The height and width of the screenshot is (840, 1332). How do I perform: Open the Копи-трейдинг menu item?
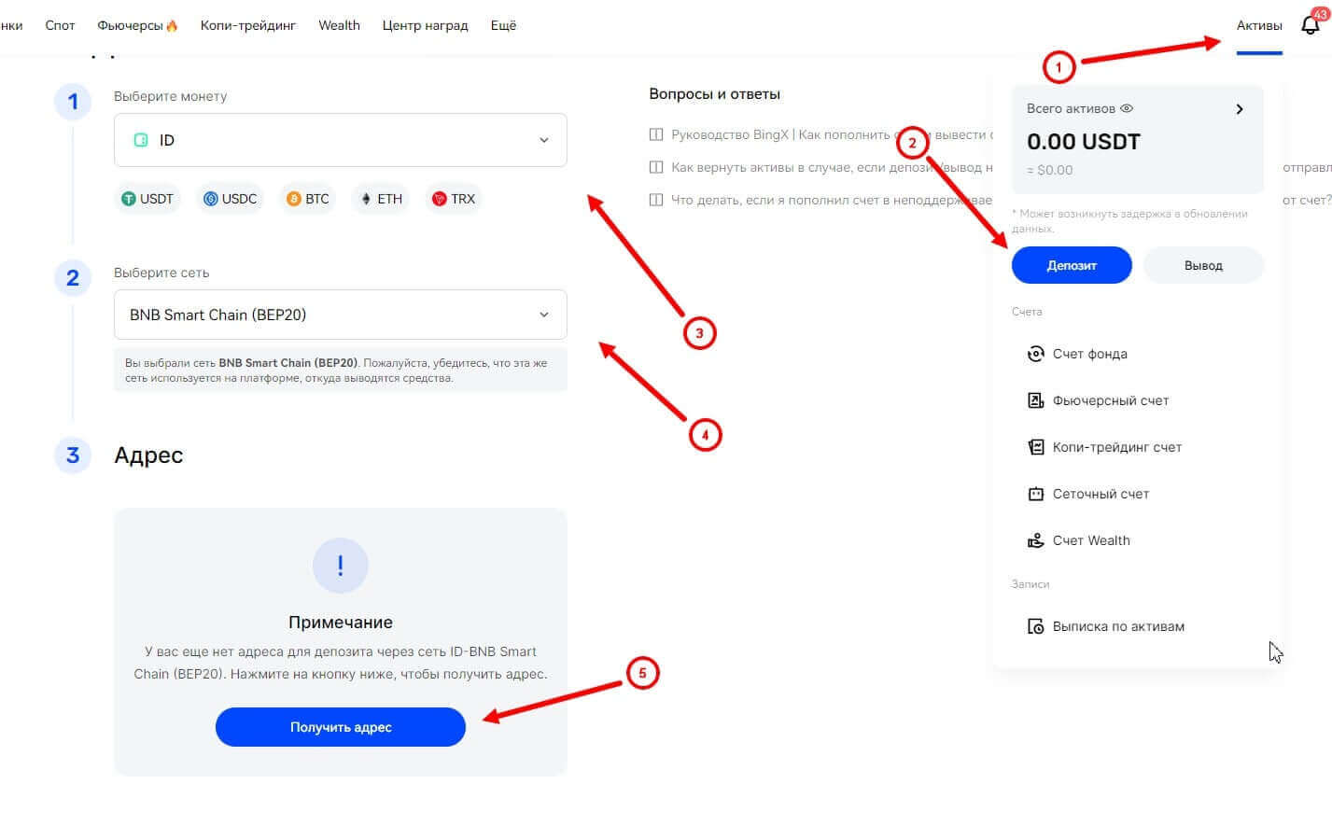tap(247, 25)
